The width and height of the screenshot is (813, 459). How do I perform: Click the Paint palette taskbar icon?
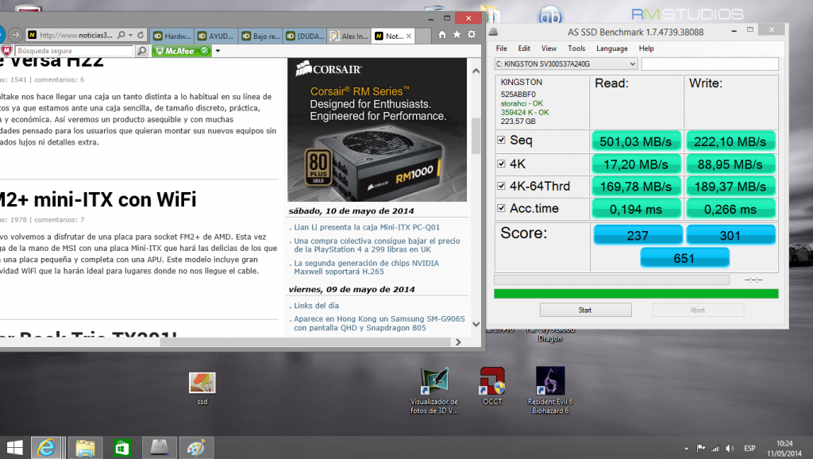tap(197, 448)
